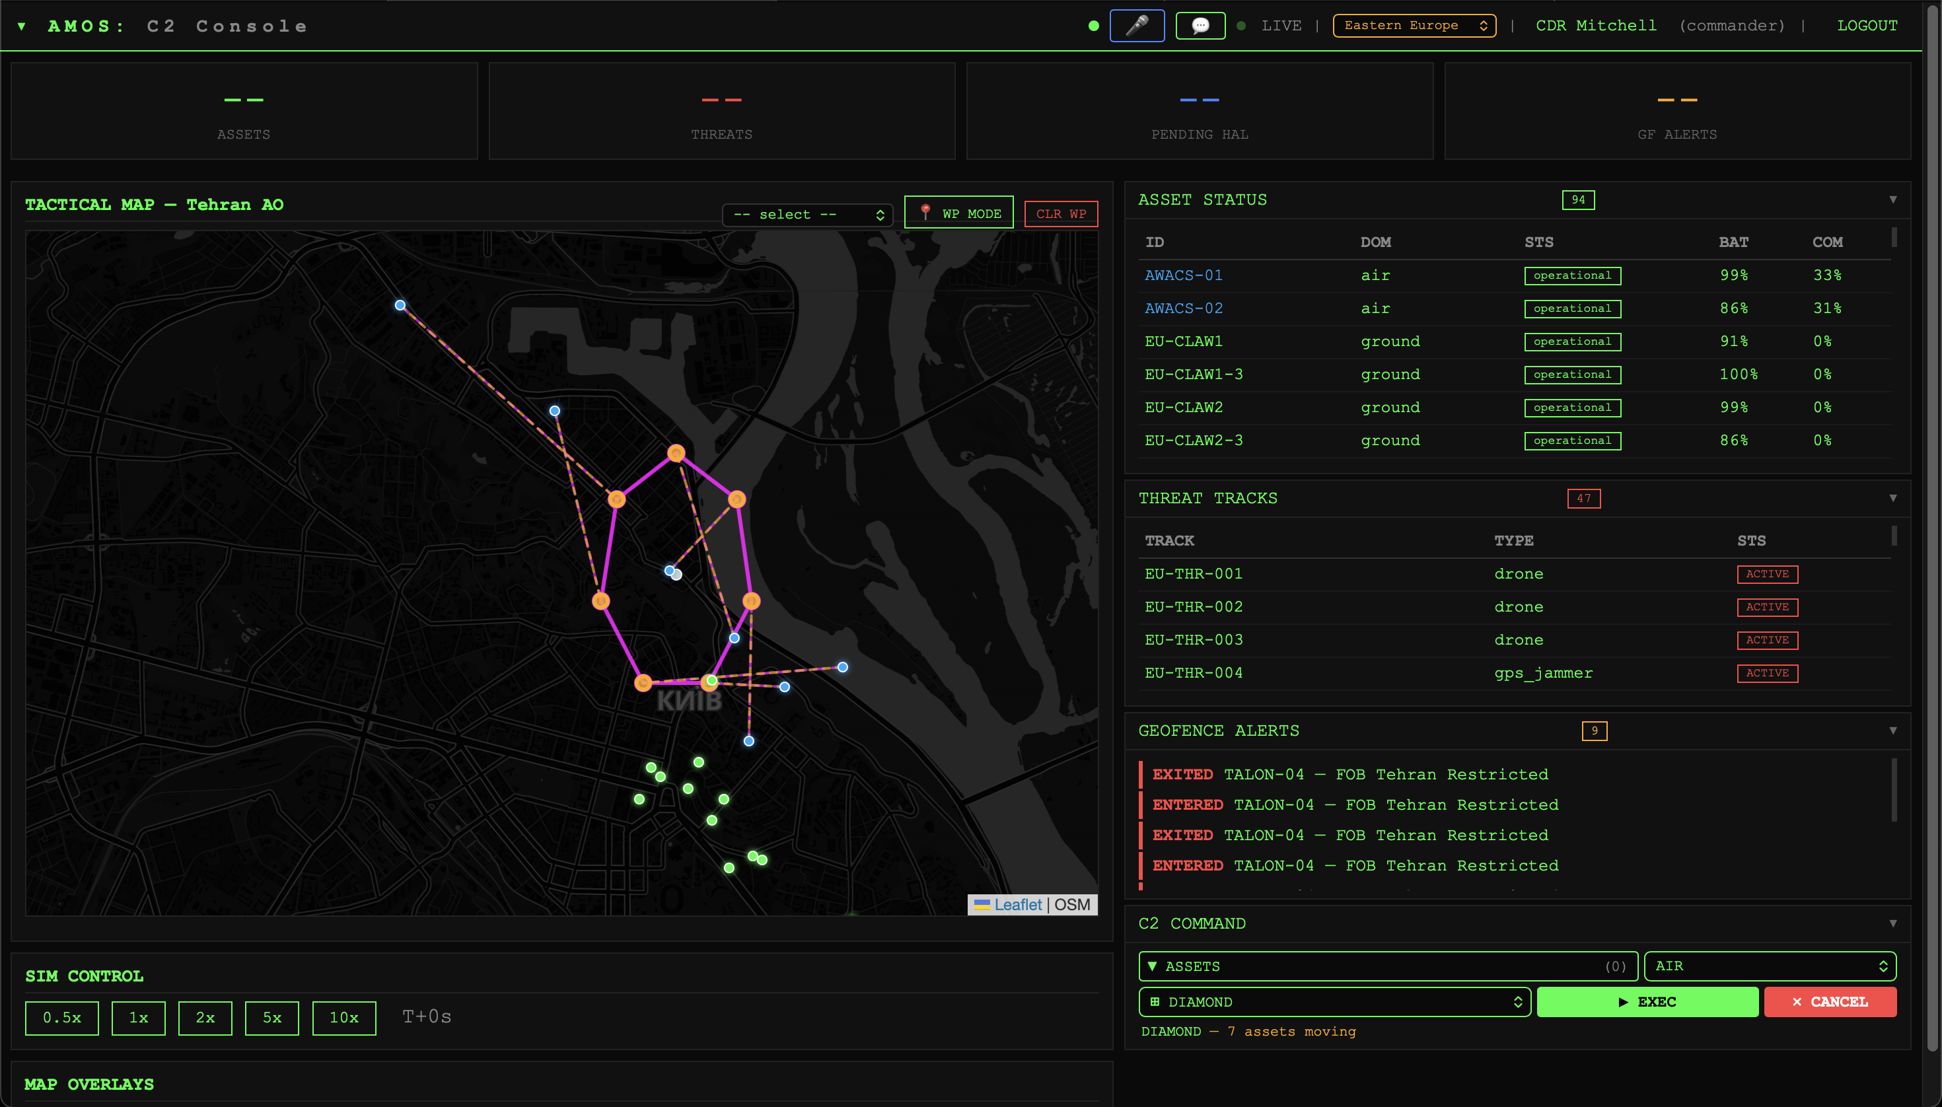
Task: Set simulation speed to 0.5x
Action: (61, 1018)
